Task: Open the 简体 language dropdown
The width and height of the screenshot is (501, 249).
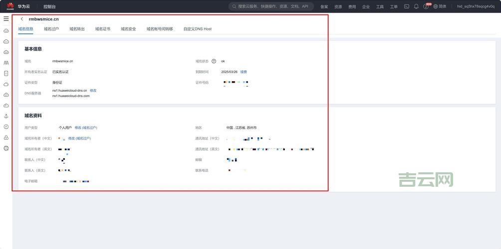Action: 440,6
